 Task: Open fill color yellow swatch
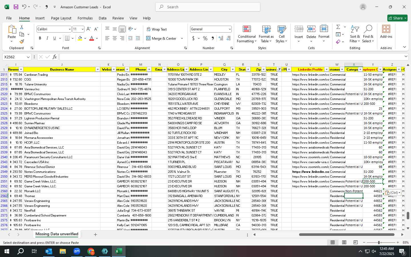click(x=80, y=38)
